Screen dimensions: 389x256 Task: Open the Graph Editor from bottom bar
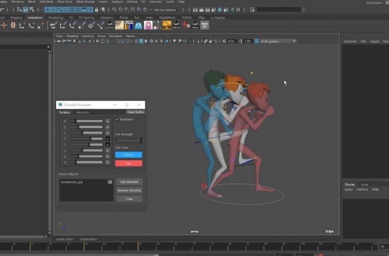coord(64,239)
